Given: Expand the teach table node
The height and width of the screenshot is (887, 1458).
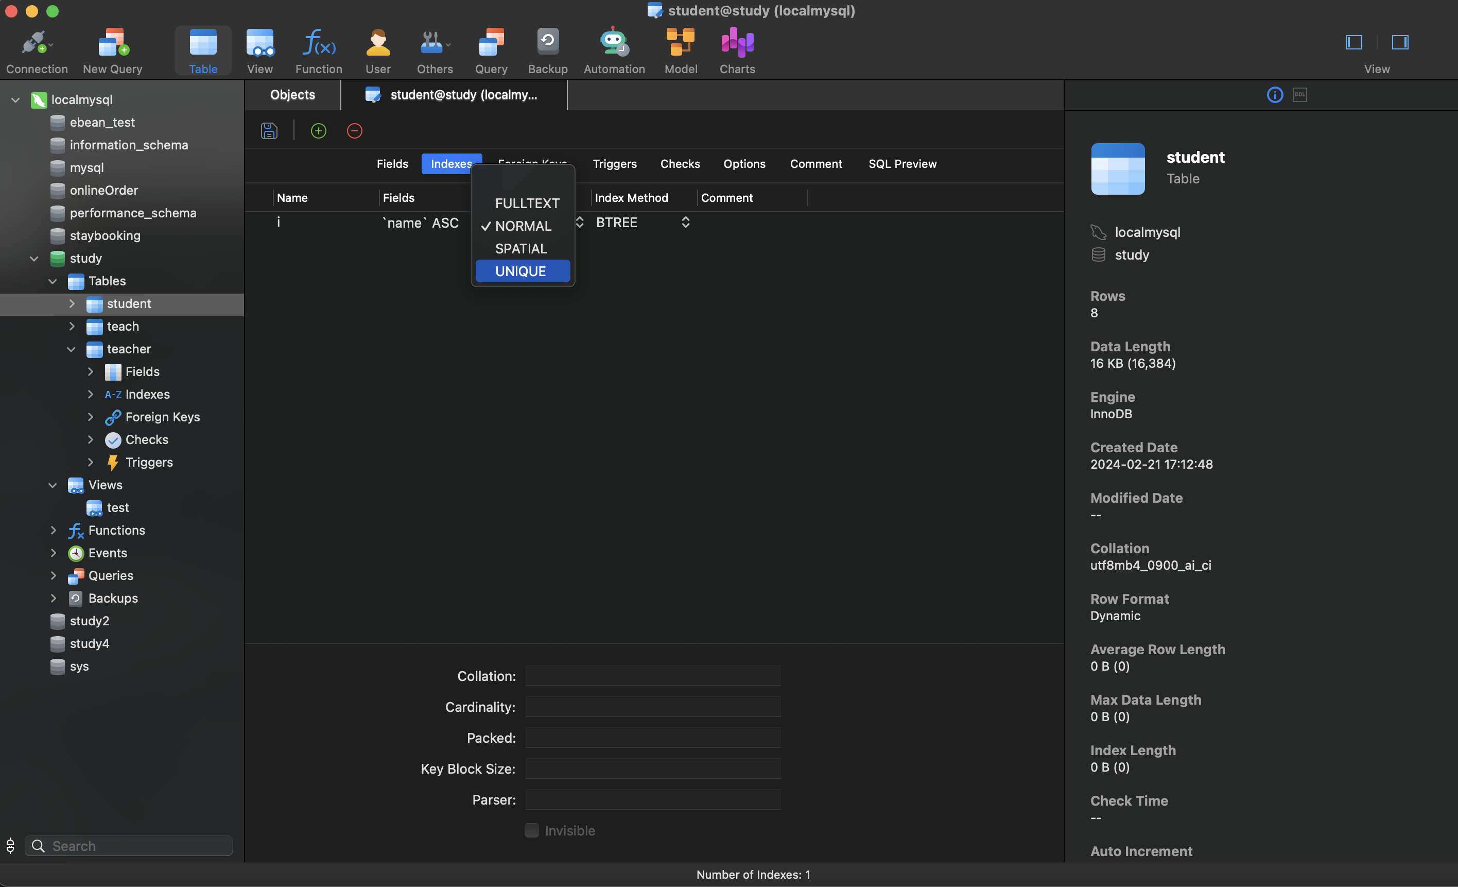Looking at the screenshot, I should point(72,326).
